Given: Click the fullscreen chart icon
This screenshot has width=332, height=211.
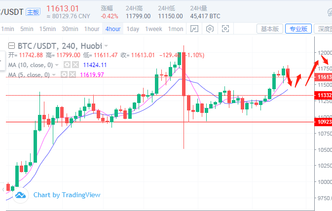Looking at the screenshot, I should tap(225, 29).
